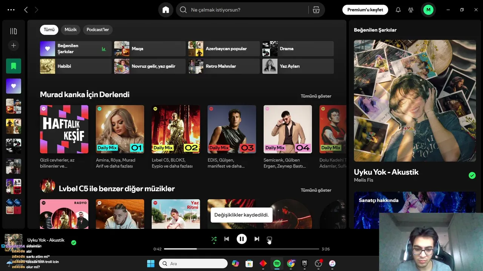Viewport: 483px width, 271px height.
Task: Open the profile avatar M menu
Action: (428, 10)
